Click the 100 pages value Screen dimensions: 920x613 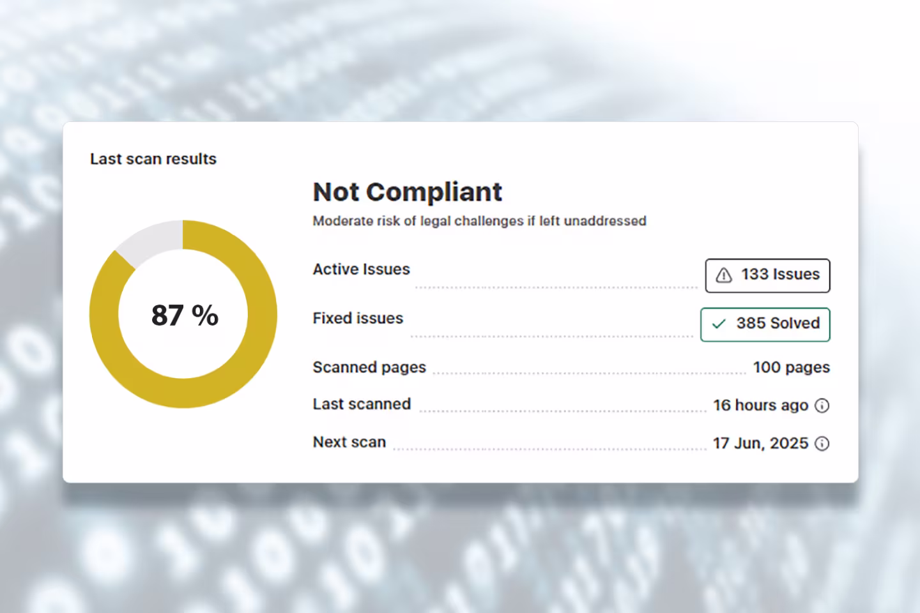pyautogui.click(x=791, y=367)
